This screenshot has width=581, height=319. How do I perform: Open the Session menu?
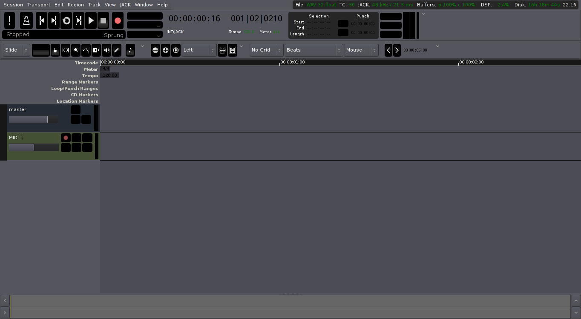coord(13,5)
